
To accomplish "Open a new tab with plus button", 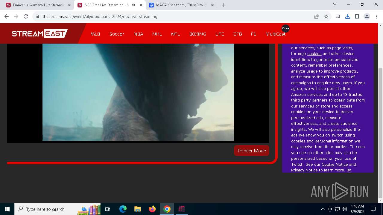I will [x=224, y=5].
